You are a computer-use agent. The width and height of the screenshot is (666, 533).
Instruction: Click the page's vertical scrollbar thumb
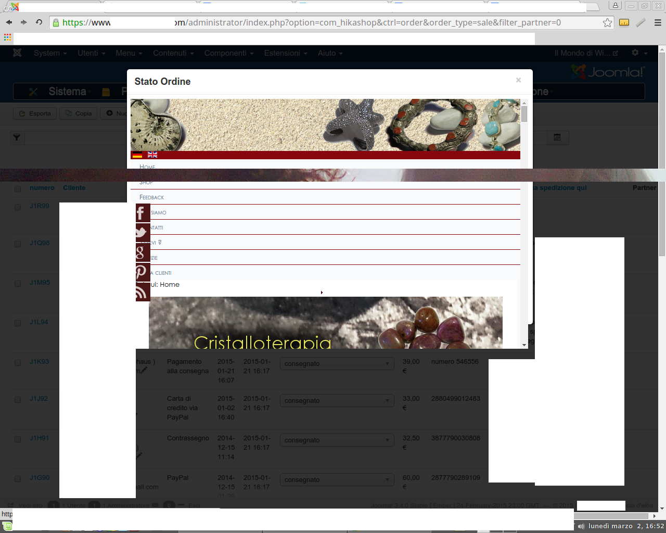coord(662,154)
